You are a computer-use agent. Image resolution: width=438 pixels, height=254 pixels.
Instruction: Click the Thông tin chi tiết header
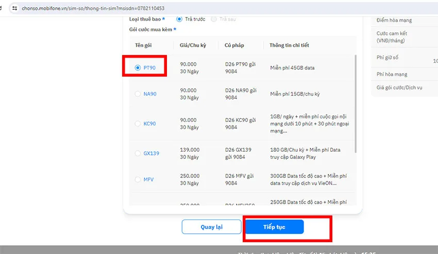[x=289, y=45]
